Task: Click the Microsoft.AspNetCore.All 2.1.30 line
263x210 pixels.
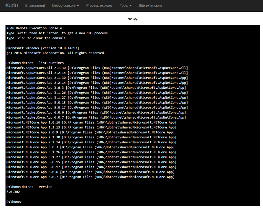Action: pos(97,68)
